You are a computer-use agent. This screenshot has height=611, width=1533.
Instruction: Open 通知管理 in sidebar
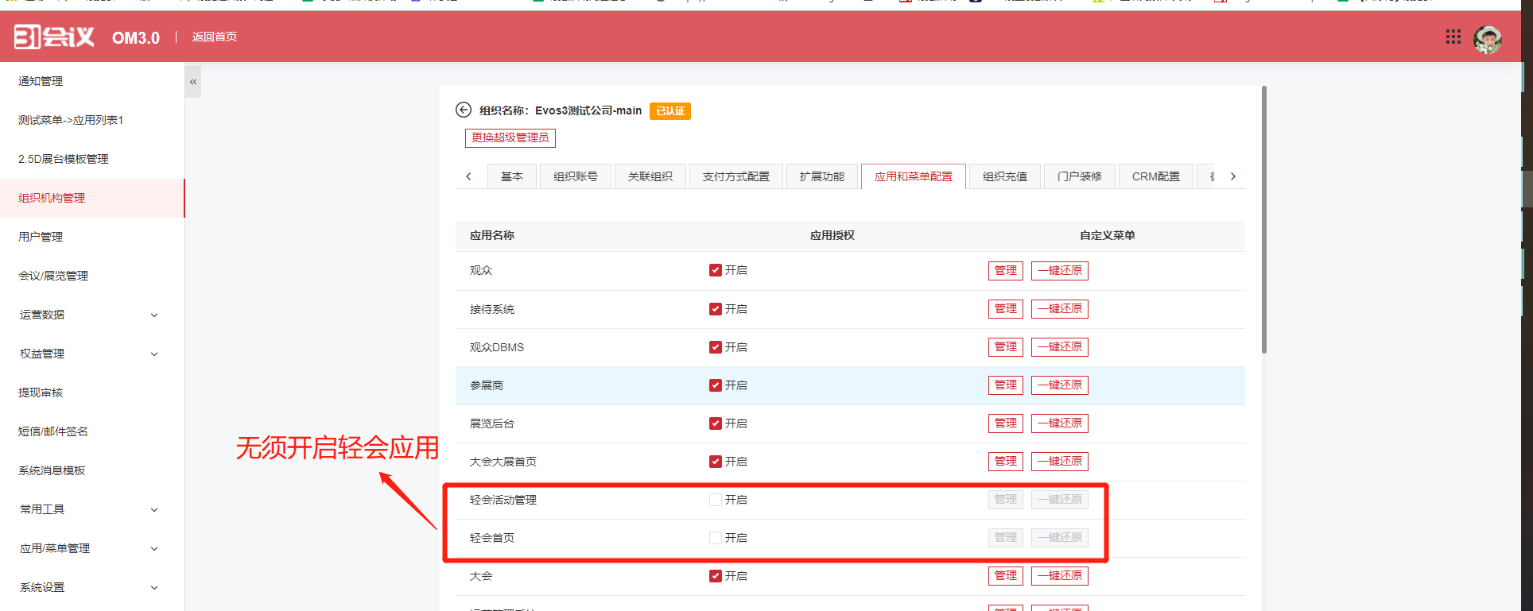[x=92, y=81]
